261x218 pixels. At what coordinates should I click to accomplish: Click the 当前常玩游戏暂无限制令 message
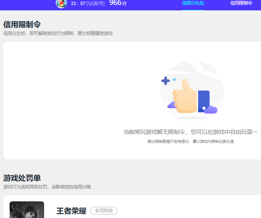[190, 132]
